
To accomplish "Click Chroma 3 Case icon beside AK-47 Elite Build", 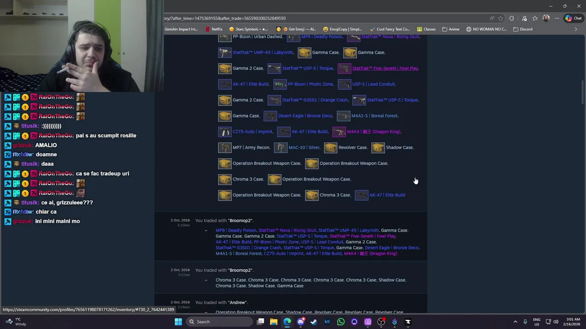I will (x=312, y=195).
